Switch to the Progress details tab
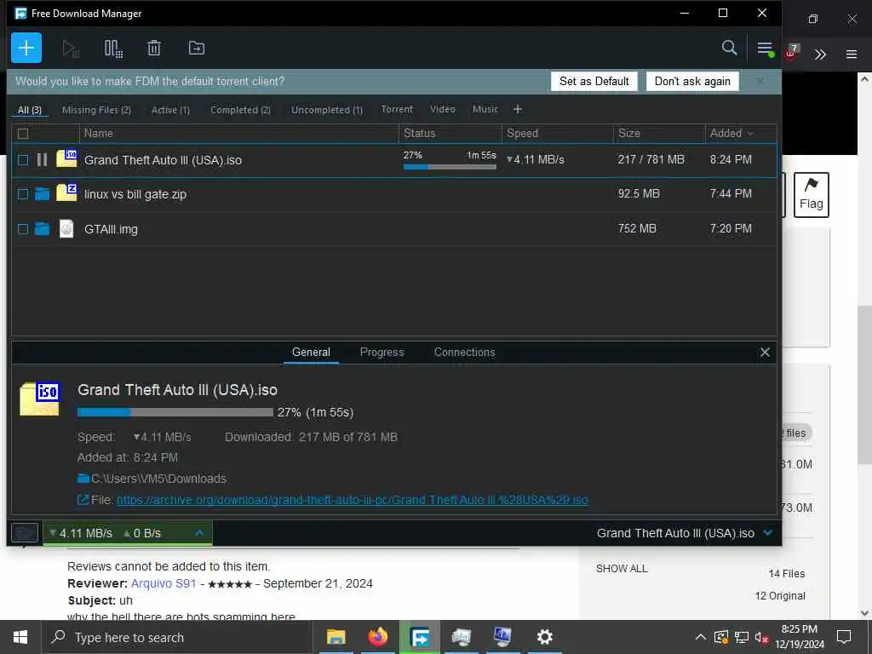This screenshot has width=872, height=654. click(381, 352)
